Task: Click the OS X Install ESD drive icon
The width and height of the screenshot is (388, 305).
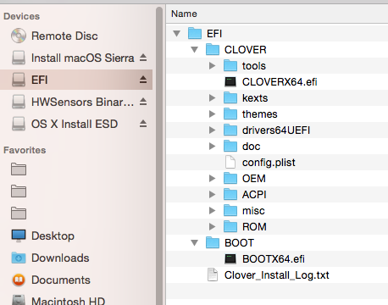Action: [x=19, y=124]
